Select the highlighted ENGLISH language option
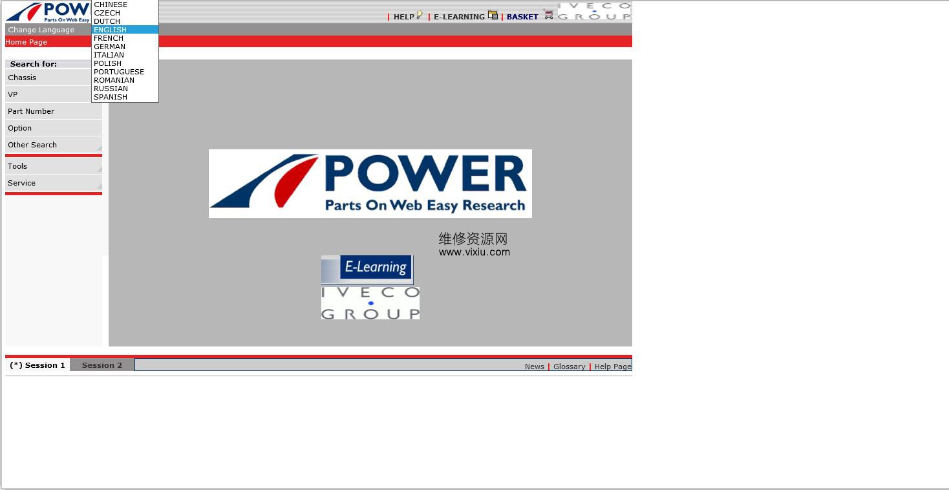 click(125, 30)
